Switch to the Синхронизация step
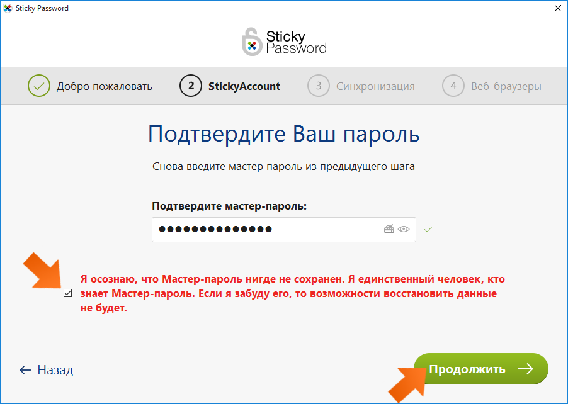 click(375, 86)
